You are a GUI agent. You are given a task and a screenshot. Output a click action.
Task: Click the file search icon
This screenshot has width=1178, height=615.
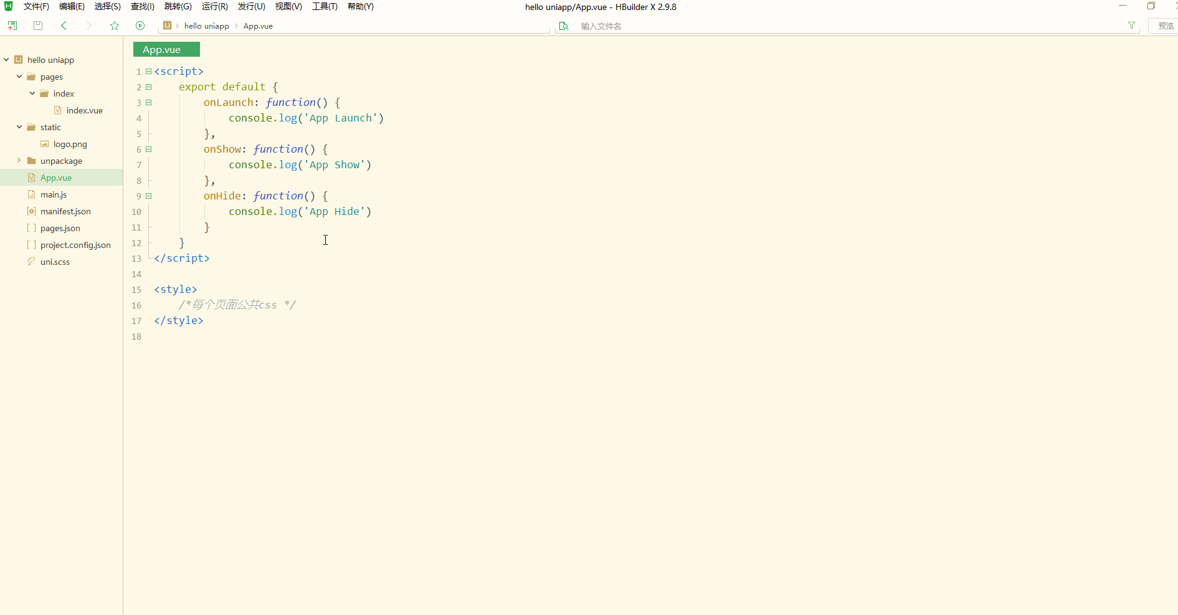[564, 26]
